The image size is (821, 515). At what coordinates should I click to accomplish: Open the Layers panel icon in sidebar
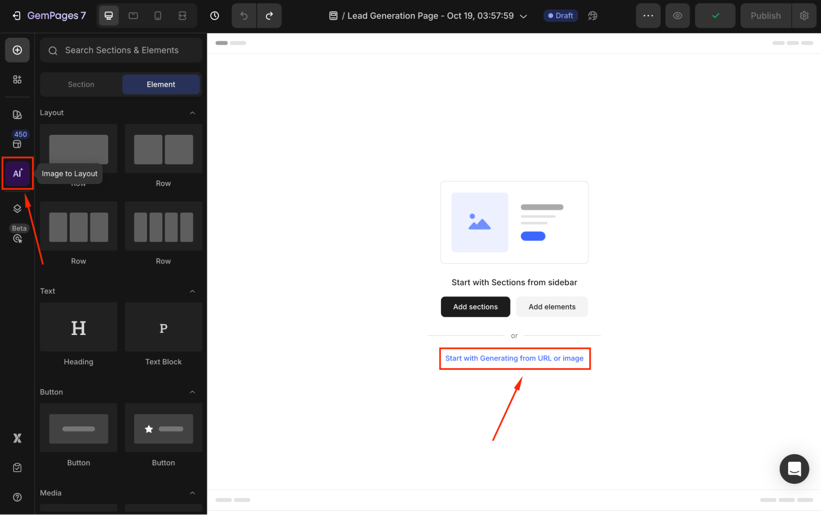17,208
